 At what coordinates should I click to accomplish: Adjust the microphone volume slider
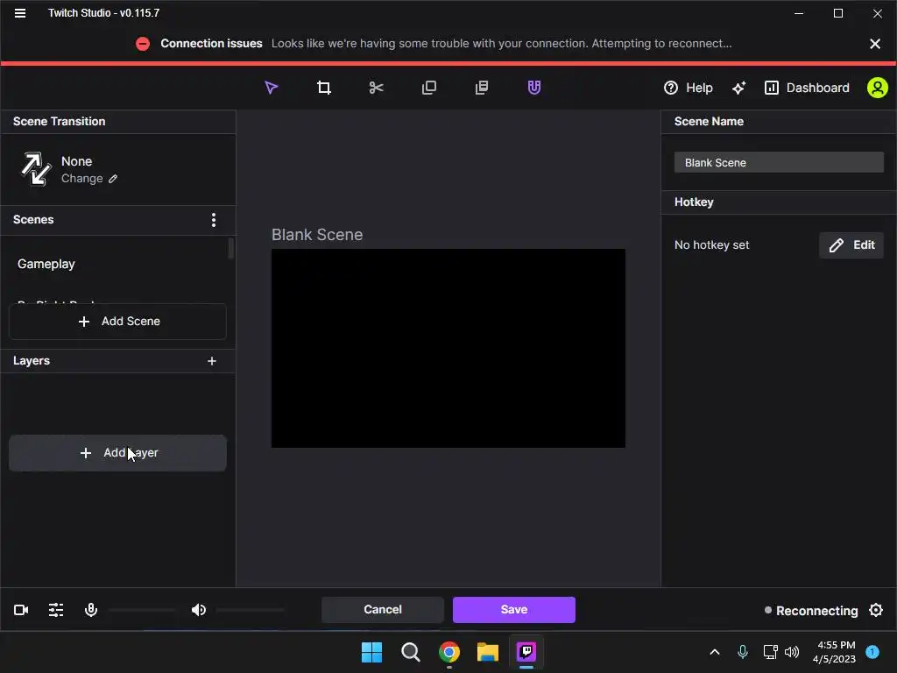pyautogui.click(x=142, y=610)
